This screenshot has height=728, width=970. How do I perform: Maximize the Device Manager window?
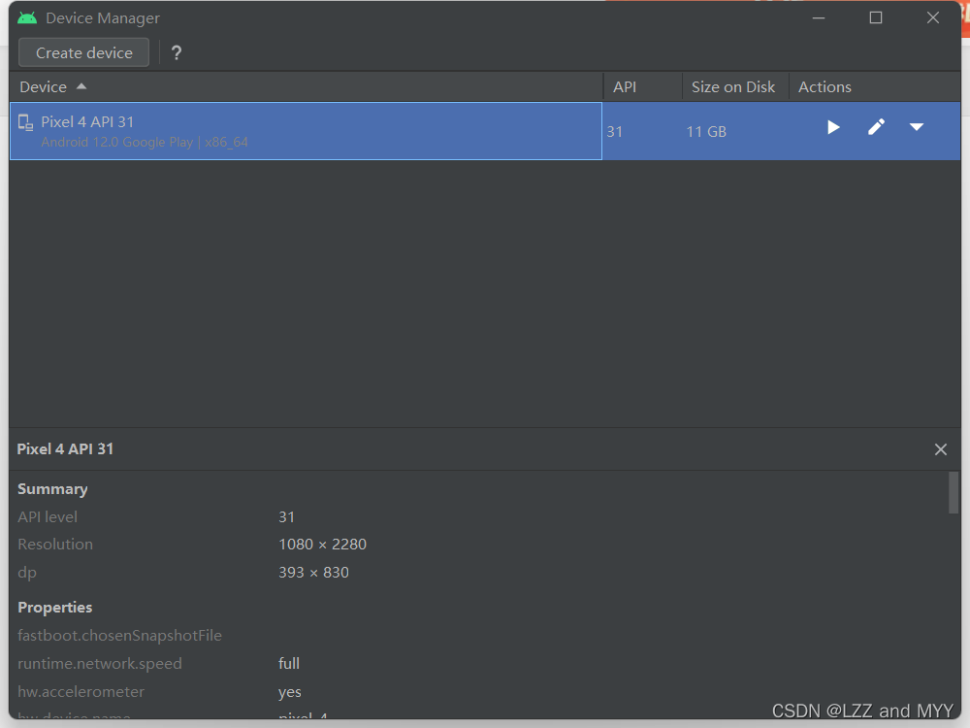pos(875,17)
